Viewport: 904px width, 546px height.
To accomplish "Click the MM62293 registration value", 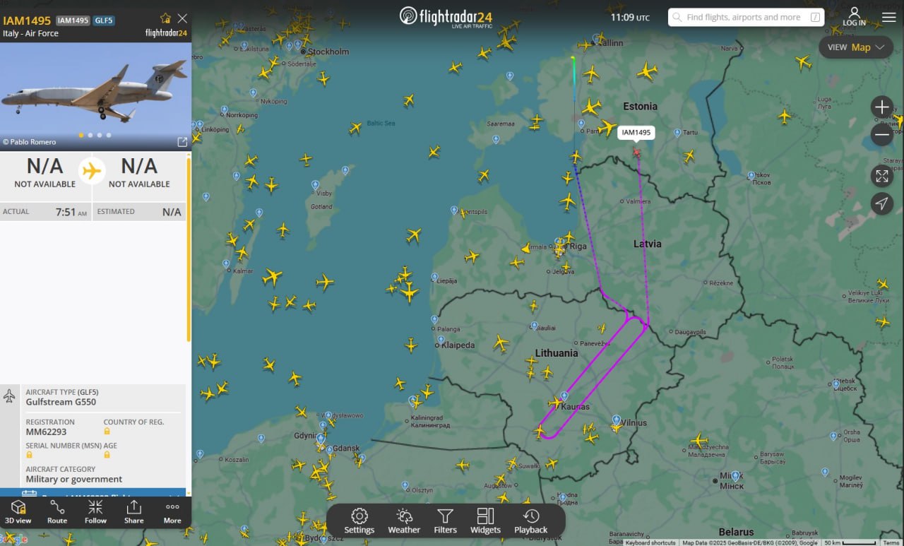I will point(47,432).
